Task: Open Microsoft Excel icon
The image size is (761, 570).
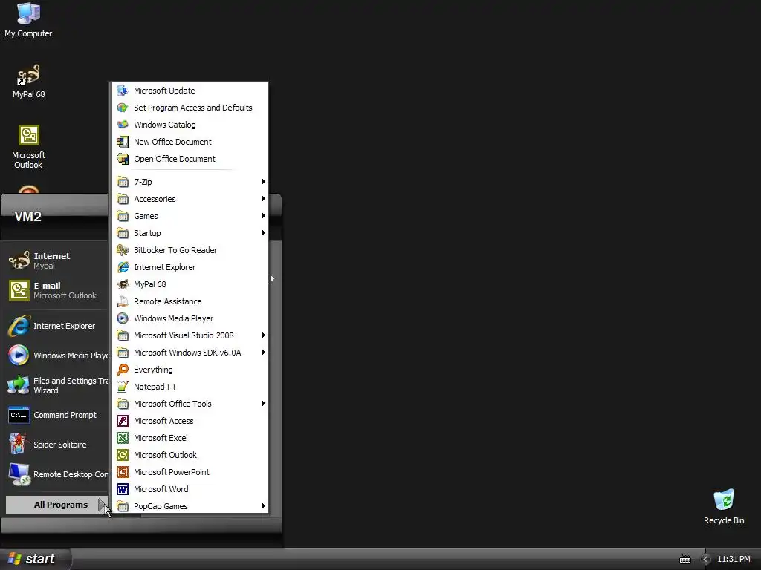Action: 123,438
